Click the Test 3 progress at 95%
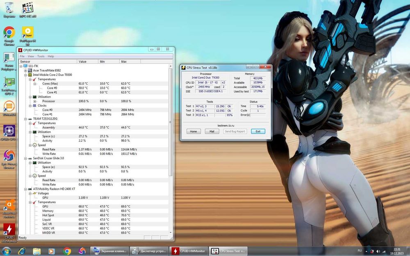This screenshot has height=256, width=410. click(x=229, y=115)
